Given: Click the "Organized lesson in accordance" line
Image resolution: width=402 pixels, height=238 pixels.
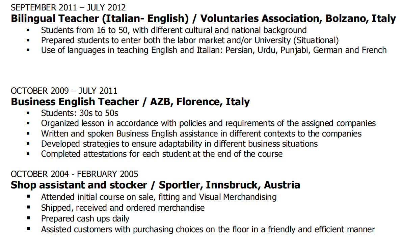Looking at the screenshot, I should (x=208, y=123).
